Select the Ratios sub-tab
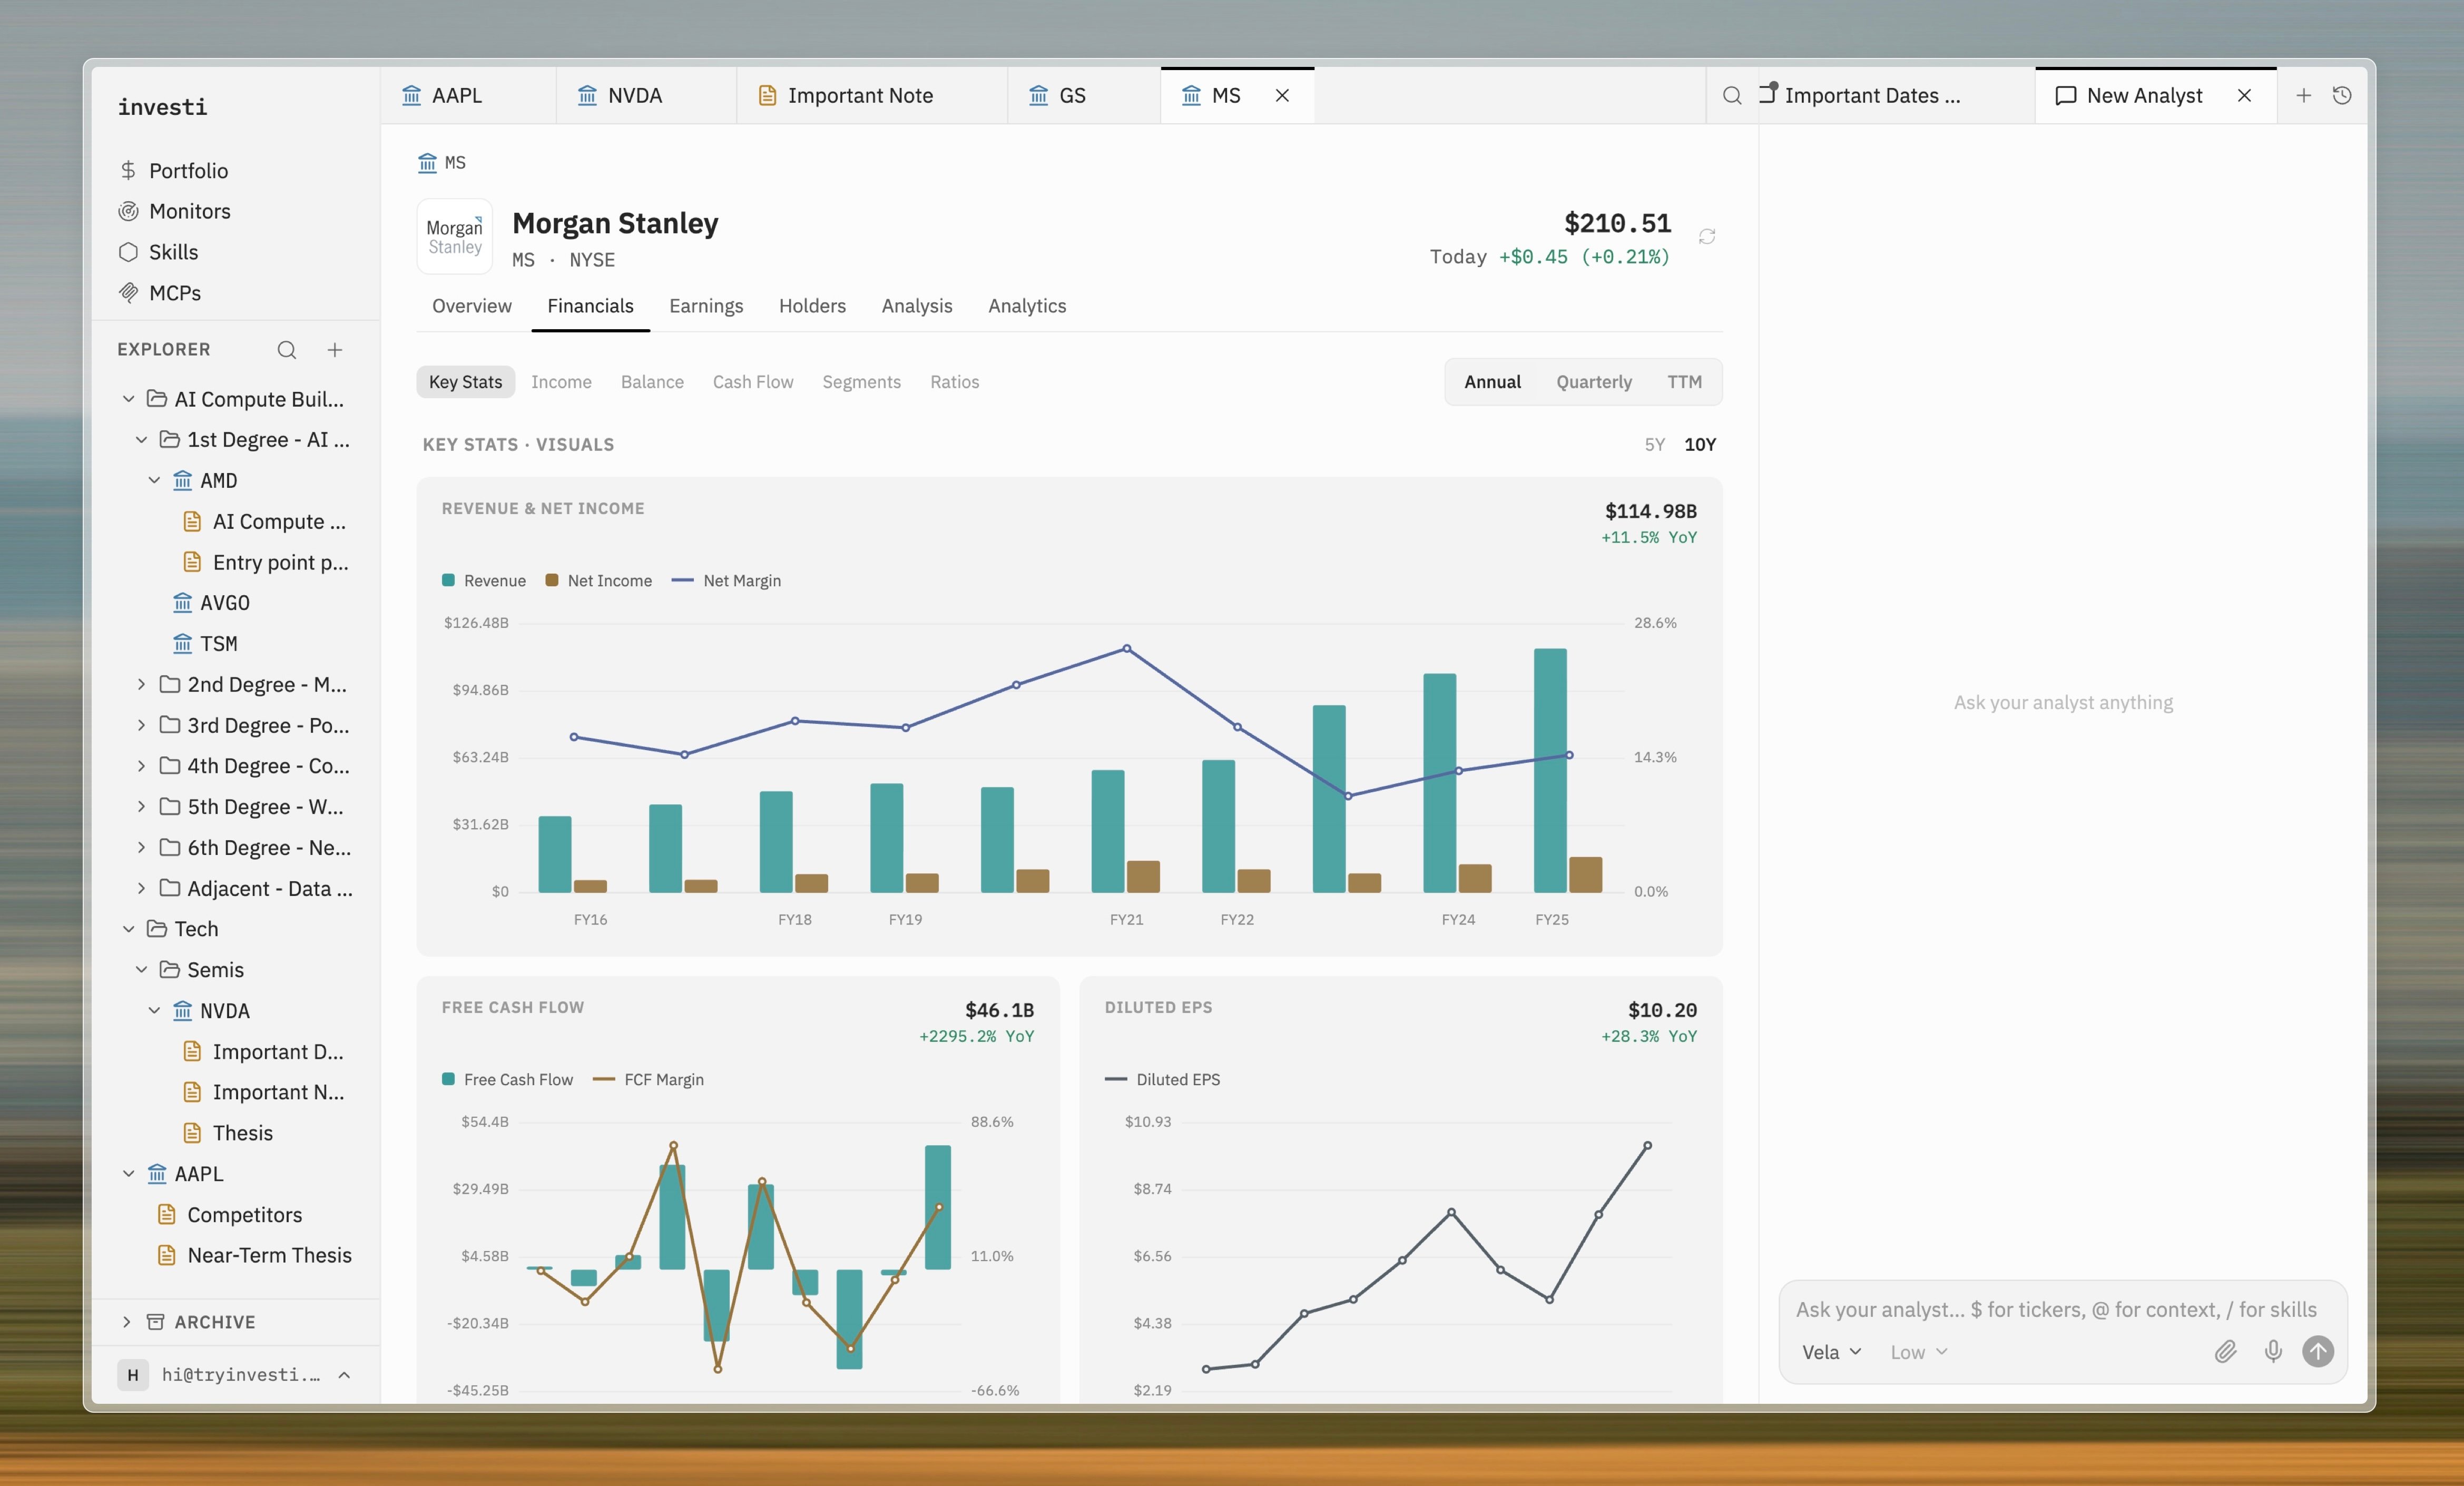 pos(954,382)
